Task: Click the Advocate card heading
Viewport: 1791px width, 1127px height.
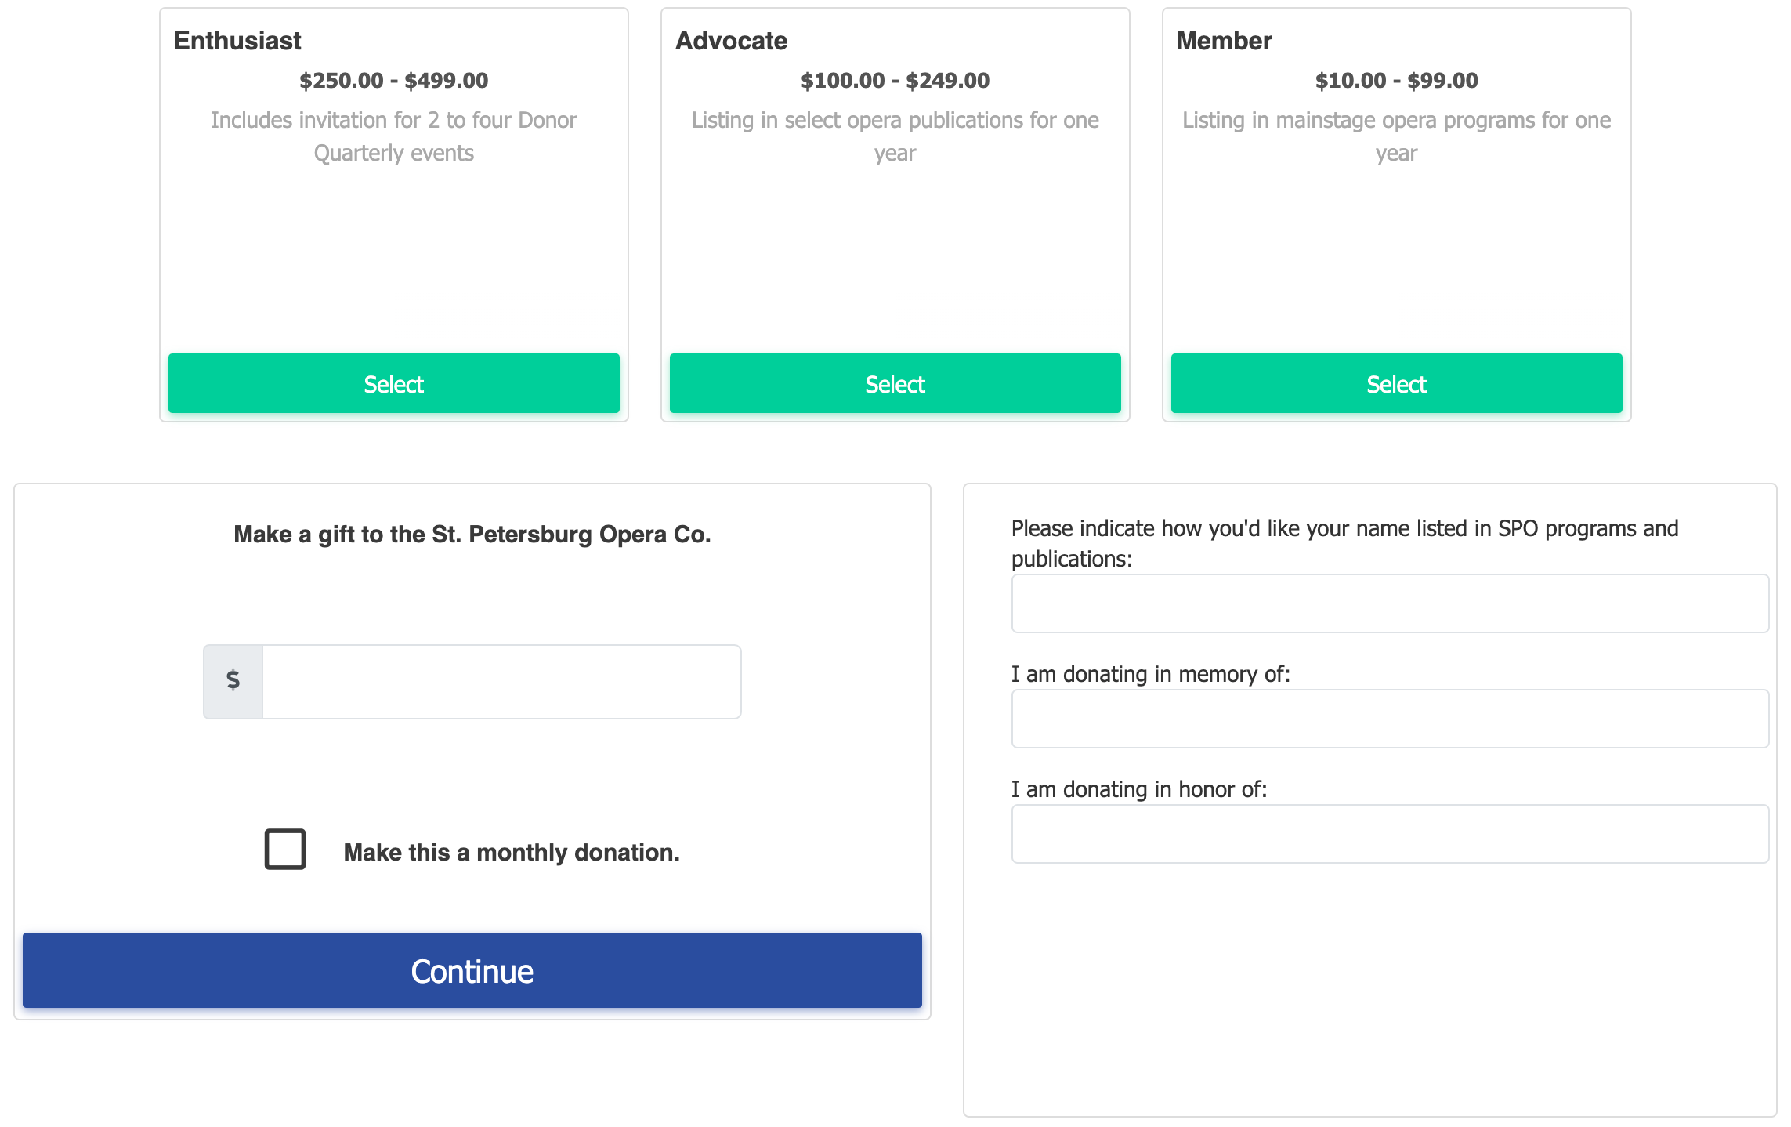Action: 731,41
